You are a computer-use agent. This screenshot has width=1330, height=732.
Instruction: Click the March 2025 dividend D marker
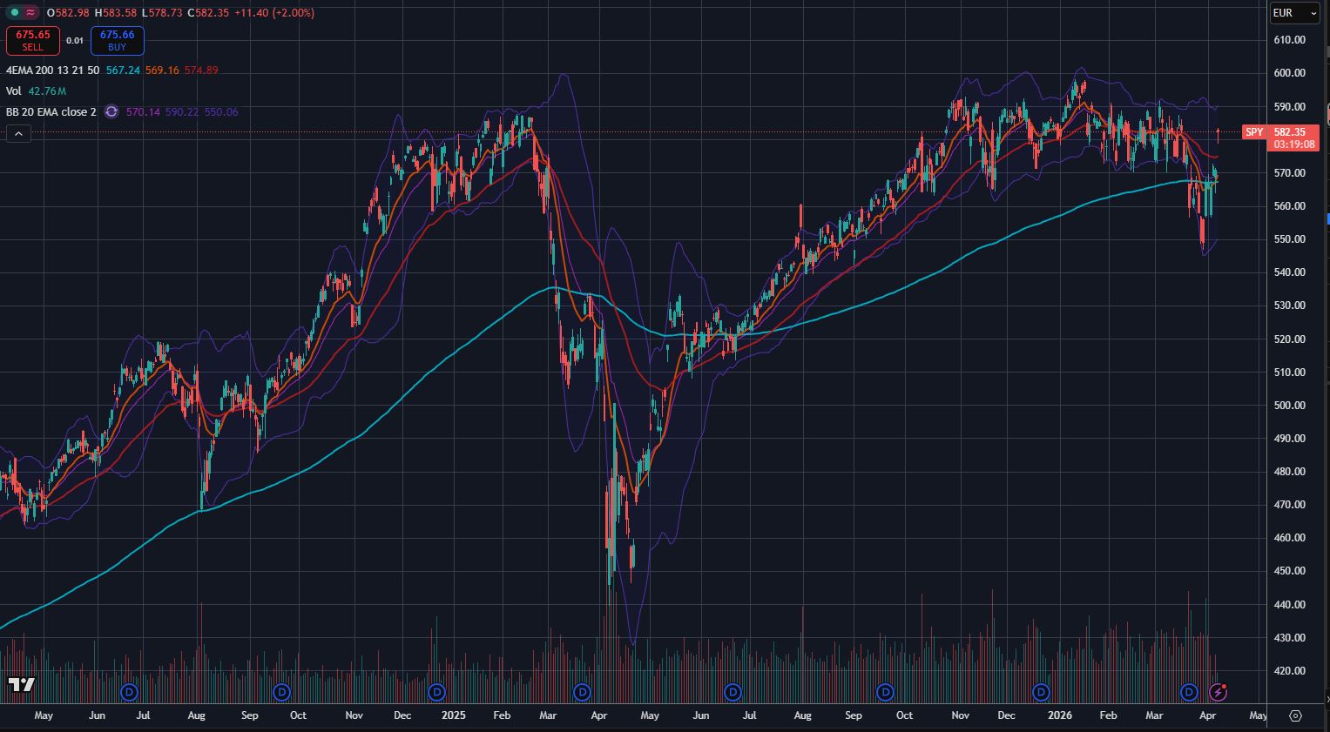[x=583, y=692]
